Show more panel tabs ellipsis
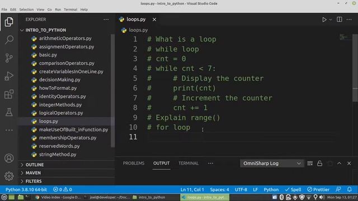358x201 pixels. pos(210,164)
